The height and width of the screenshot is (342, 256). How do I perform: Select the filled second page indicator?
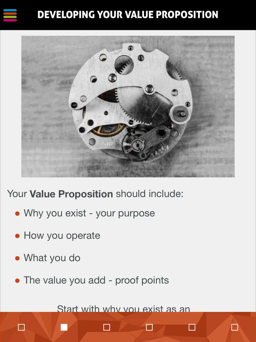64,327
